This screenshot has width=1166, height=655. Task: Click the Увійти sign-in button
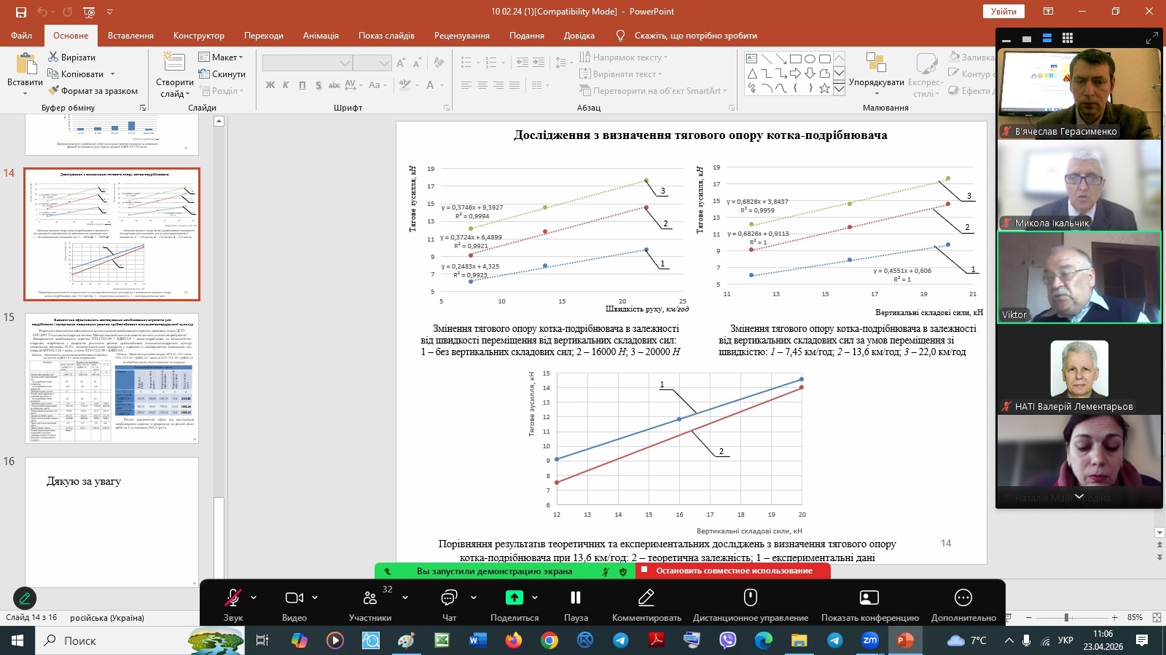click(x=1003, y=11)
